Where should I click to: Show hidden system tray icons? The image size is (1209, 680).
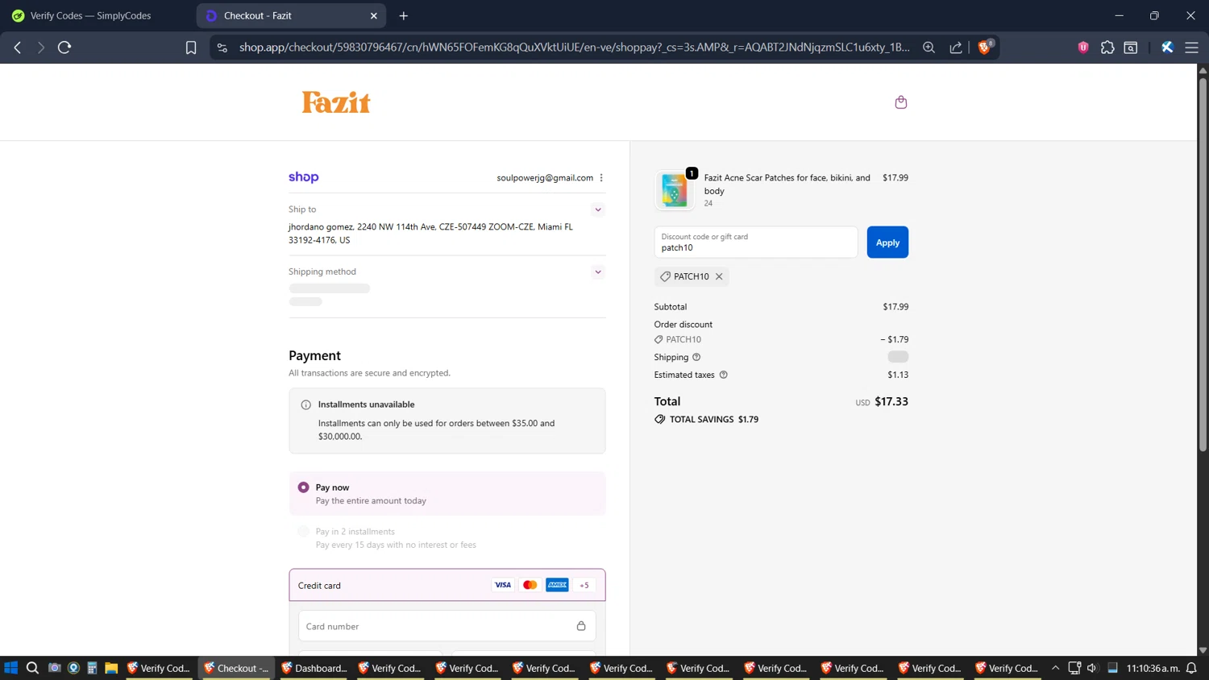click(x=1055, y=668)
